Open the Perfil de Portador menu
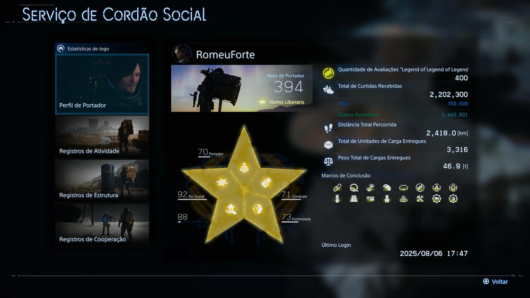 [x=102, y=84]
